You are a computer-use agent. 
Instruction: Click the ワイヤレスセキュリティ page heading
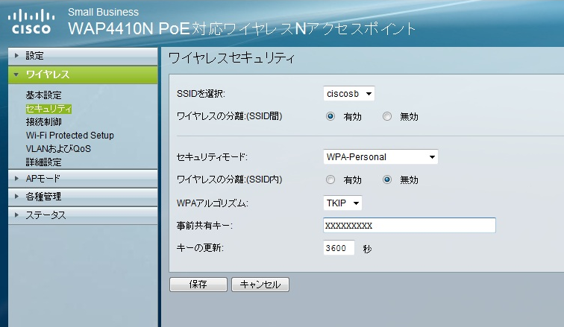pyautogui.click(x=231, y=58)
